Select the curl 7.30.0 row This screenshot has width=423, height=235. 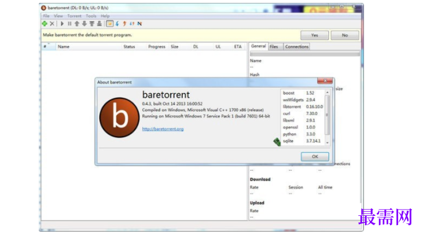(x=303, y=113)
